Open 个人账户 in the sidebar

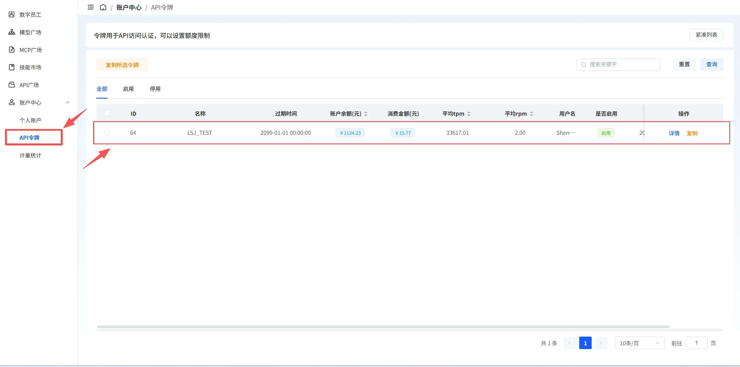point(30,120)
